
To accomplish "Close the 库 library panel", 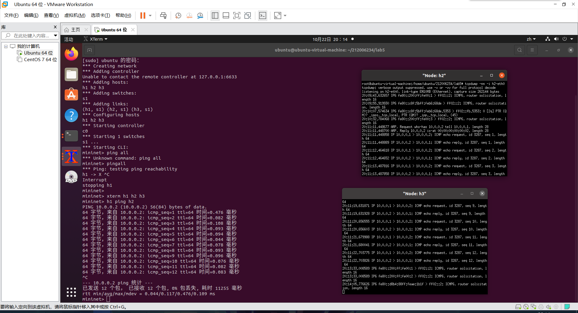I will 55,27.
